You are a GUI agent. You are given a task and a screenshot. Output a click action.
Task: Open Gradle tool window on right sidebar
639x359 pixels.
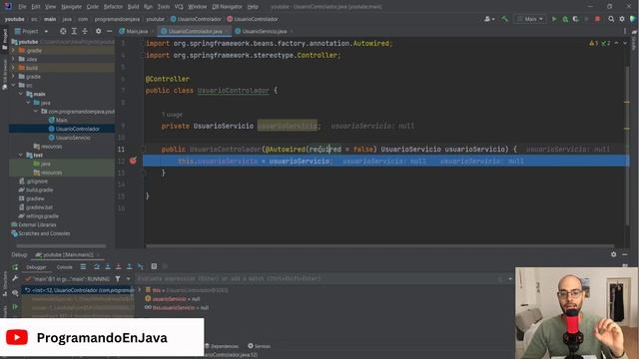(x=634, y=40)
